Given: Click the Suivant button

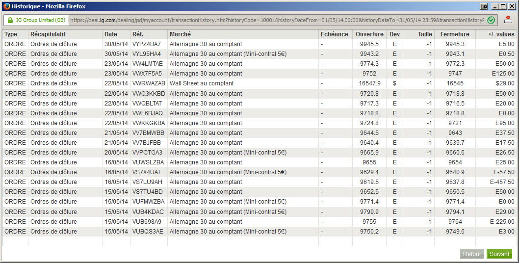Looking at the screenshot, I should (x=499, y=254).
